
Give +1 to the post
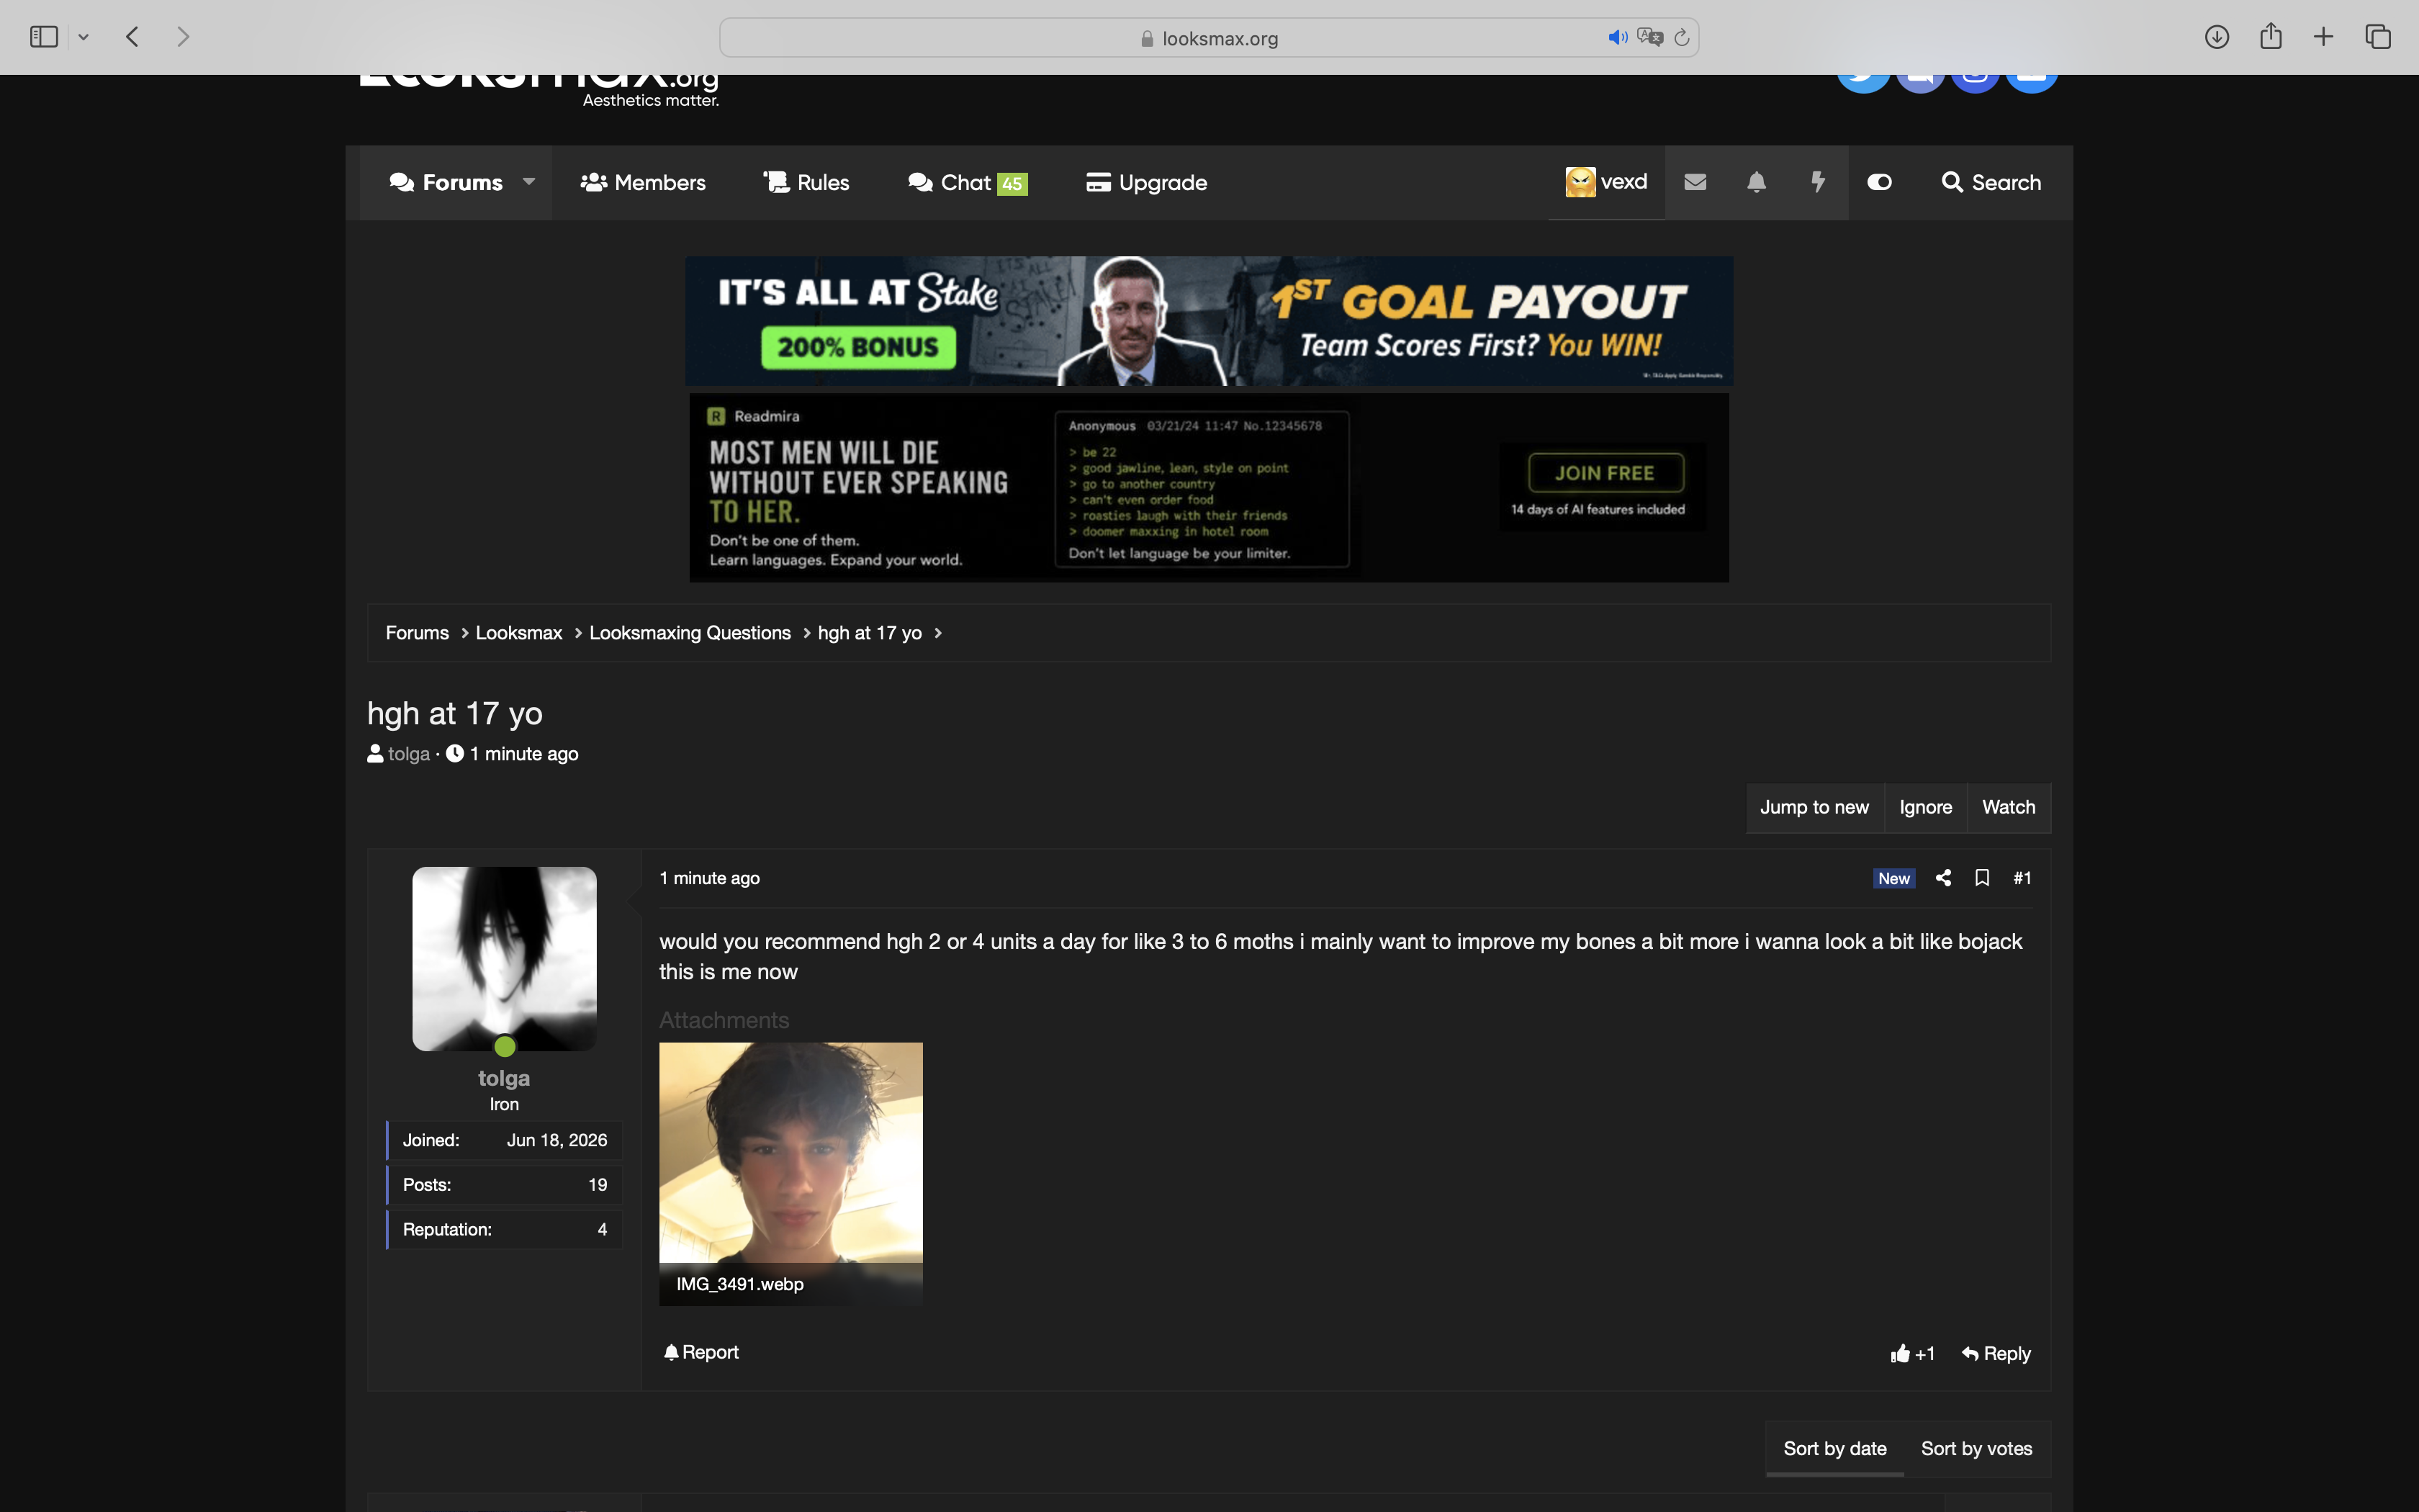pyautogui.click(x=1912, y=1353)
